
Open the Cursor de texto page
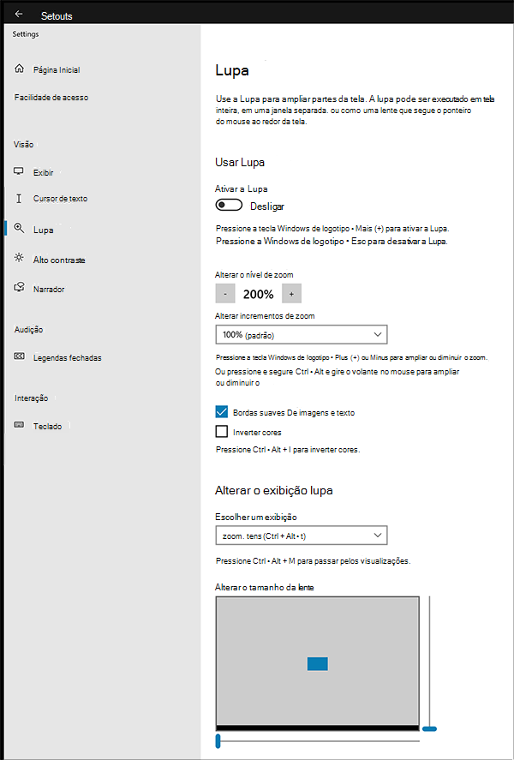(60, 199)
